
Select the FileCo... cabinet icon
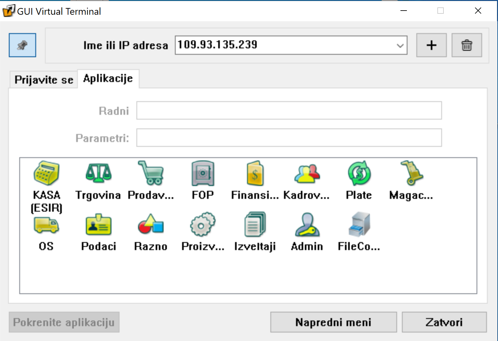[x=359, y=225]
